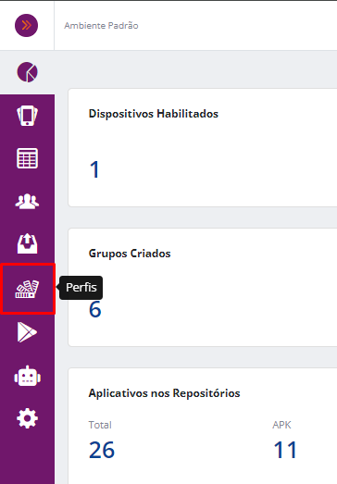Open the settings gear icon

[27, 418]
